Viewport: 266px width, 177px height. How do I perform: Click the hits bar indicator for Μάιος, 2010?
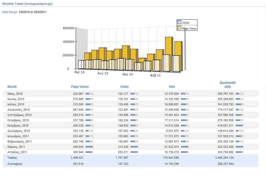pyautogui.click(x=185, y=94)
